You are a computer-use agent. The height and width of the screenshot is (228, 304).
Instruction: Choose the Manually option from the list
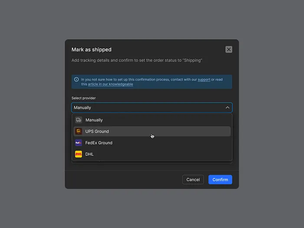click(x=94, y=120)
